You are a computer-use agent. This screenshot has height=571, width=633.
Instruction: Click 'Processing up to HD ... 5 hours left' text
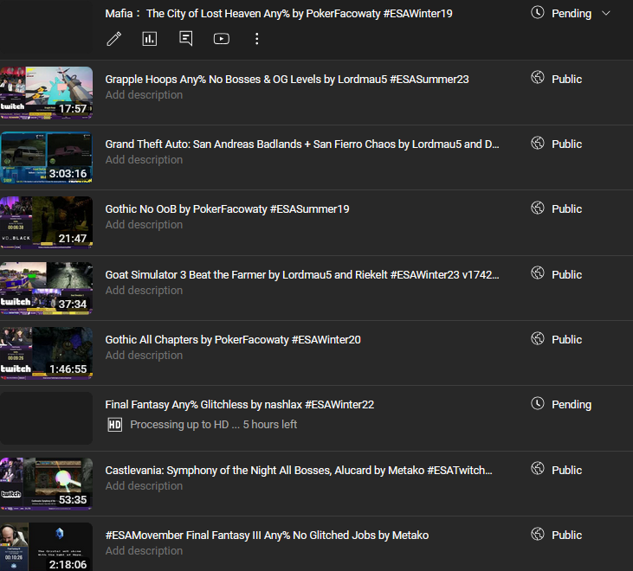(x=214, y=425)
